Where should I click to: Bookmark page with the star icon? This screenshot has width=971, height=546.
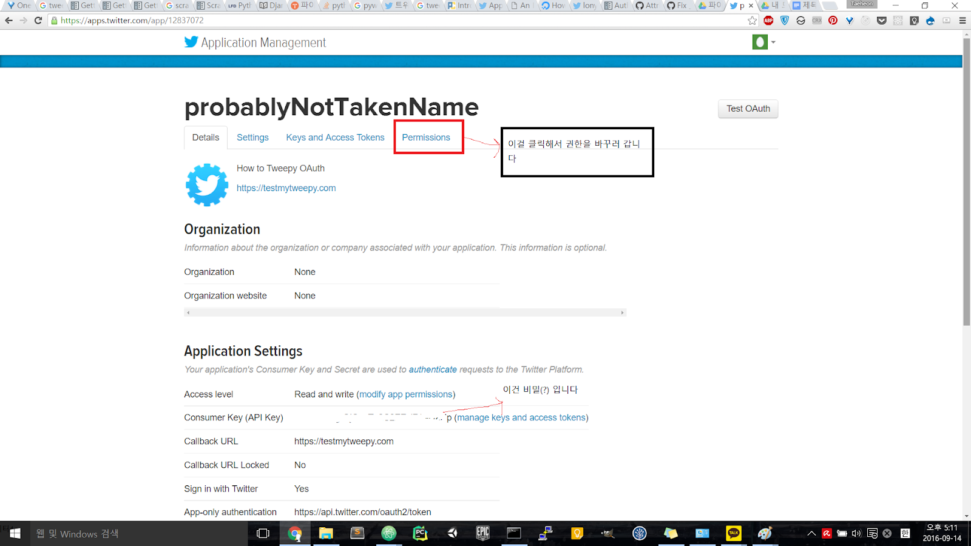click(x=753, y=21)
